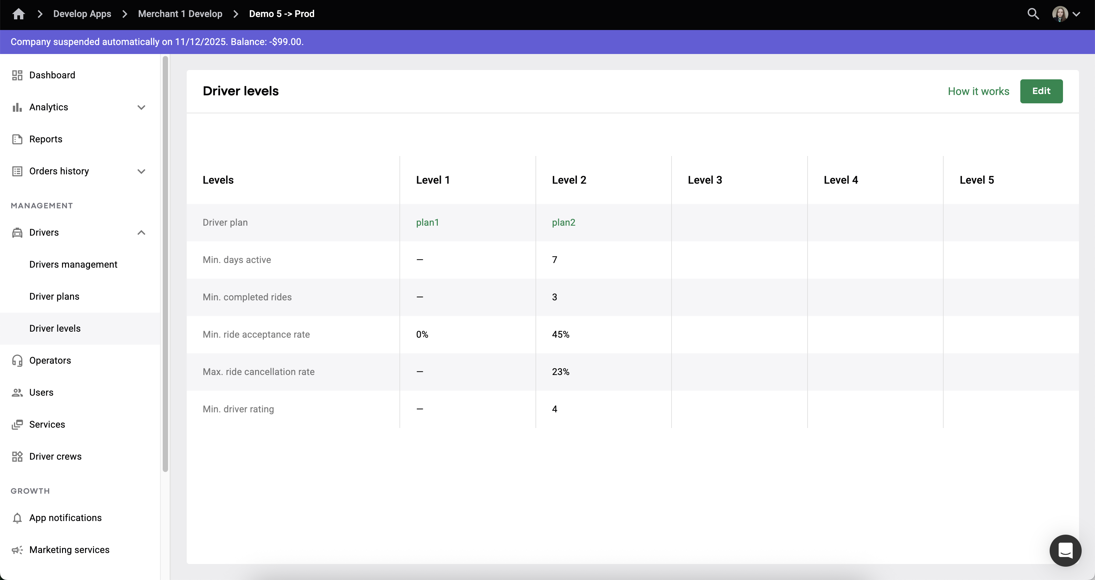Open Drivers management menu item

tap(73, 264)
